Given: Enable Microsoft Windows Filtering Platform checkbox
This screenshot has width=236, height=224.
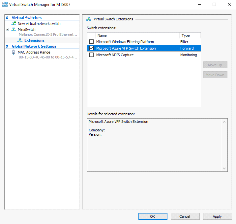Looking at the screenshot, I should pos(92,42).
